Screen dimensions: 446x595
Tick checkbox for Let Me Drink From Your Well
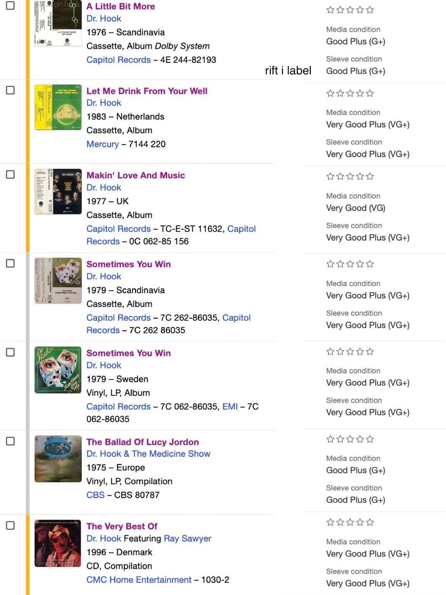coord(10,90)
